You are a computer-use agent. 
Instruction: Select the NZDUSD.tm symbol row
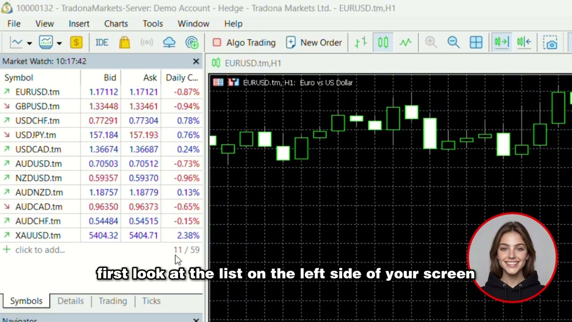[101, 178]
